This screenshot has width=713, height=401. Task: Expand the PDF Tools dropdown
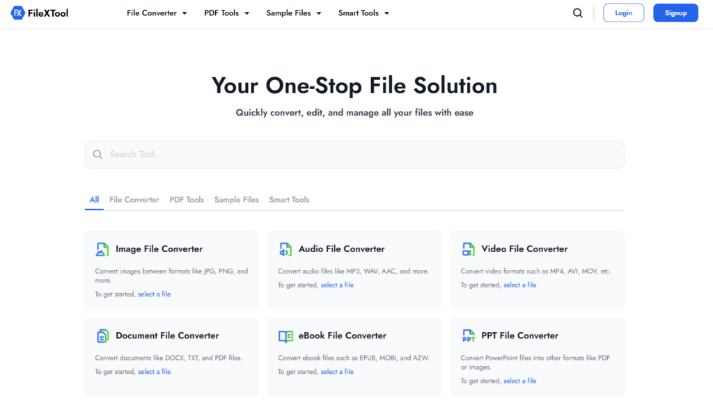(x=227, y=13)
